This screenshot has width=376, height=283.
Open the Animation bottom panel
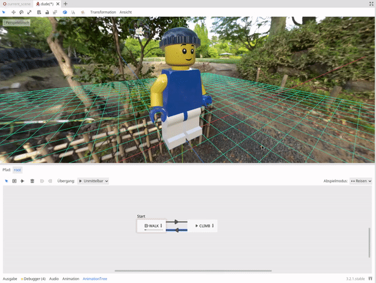pos(71,279)
